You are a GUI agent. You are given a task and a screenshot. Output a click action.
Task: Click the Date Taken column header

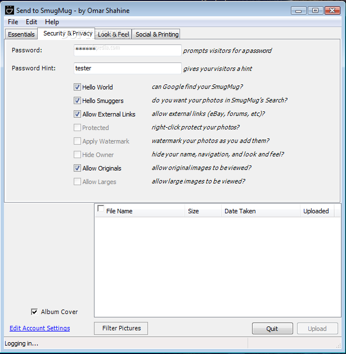(260, 211)
